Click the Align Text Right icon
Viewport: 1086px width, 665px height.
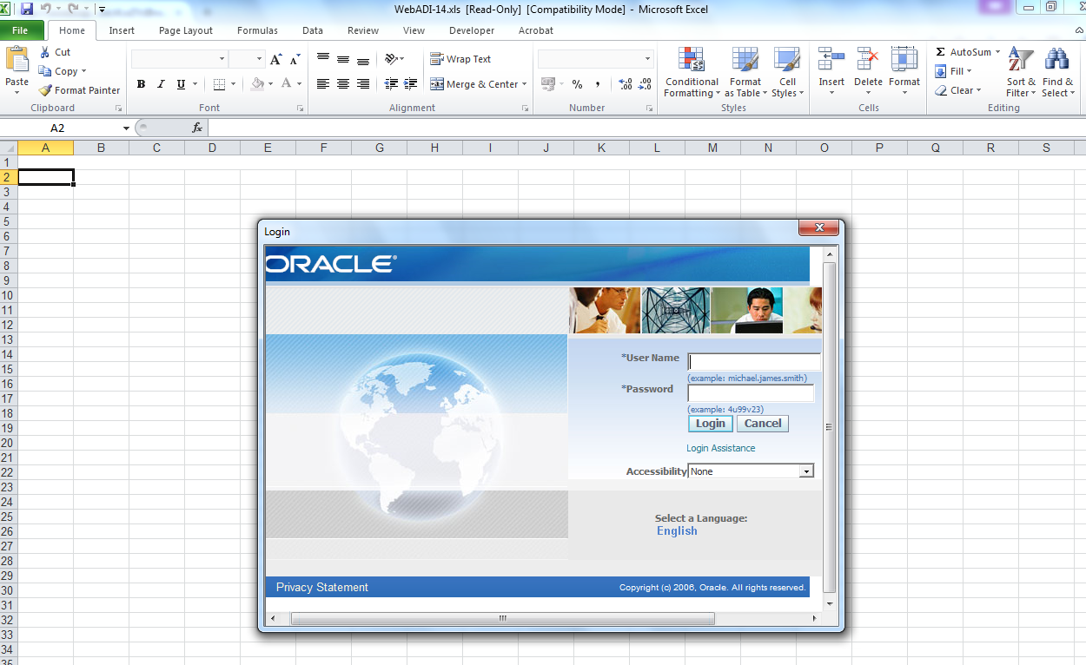pyautogui.click(x=363, y=84)
